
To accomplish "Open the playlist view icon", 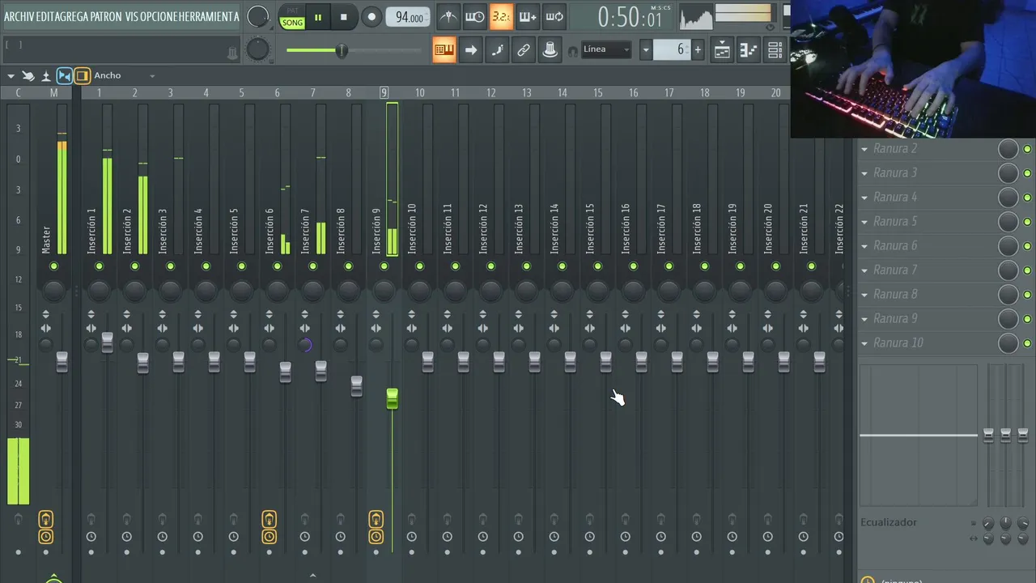I will click(722, 50).
